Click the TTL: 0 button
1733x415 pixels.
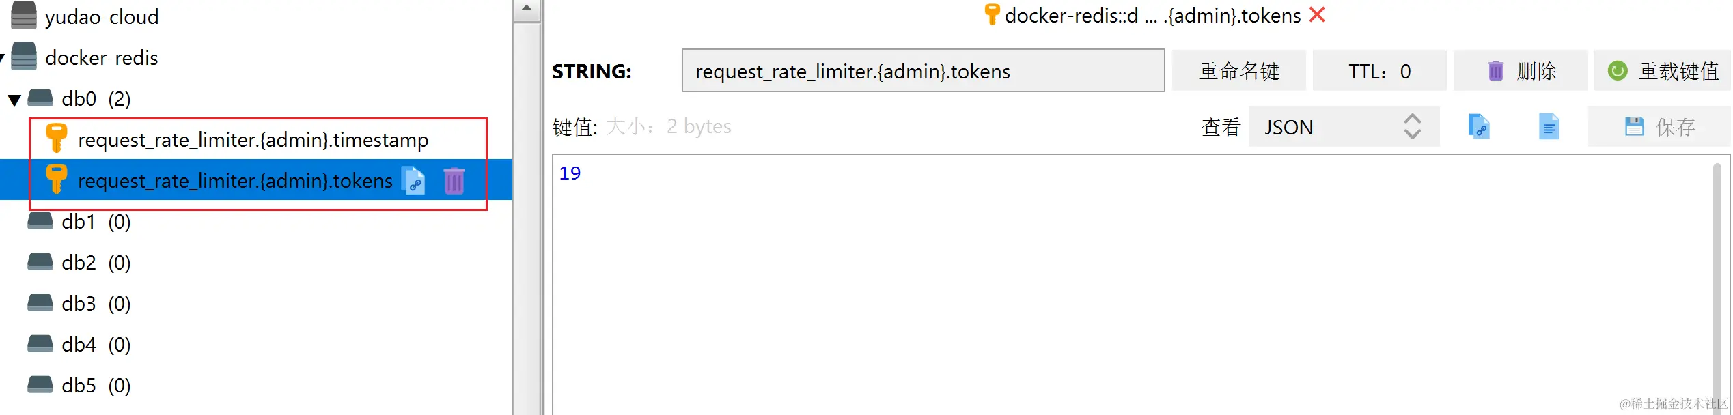click(1378, 71)
